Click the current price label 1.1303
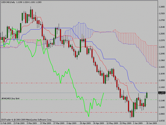The width and height of the screenshot is (166, 125). [162, 93]
